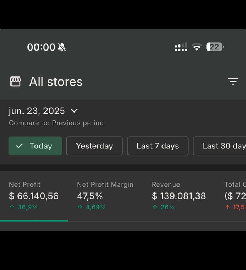The width and height of the screenshot is (246, 270).
Task: Tap the Wi-Fi status icon
Action: (197, 47)
